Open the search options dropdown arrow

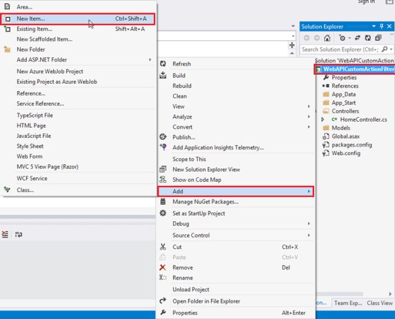coord(391,49)
